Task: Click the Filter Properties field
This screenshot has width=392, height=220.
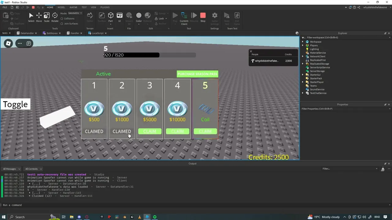Action: [x=346, y=109]
